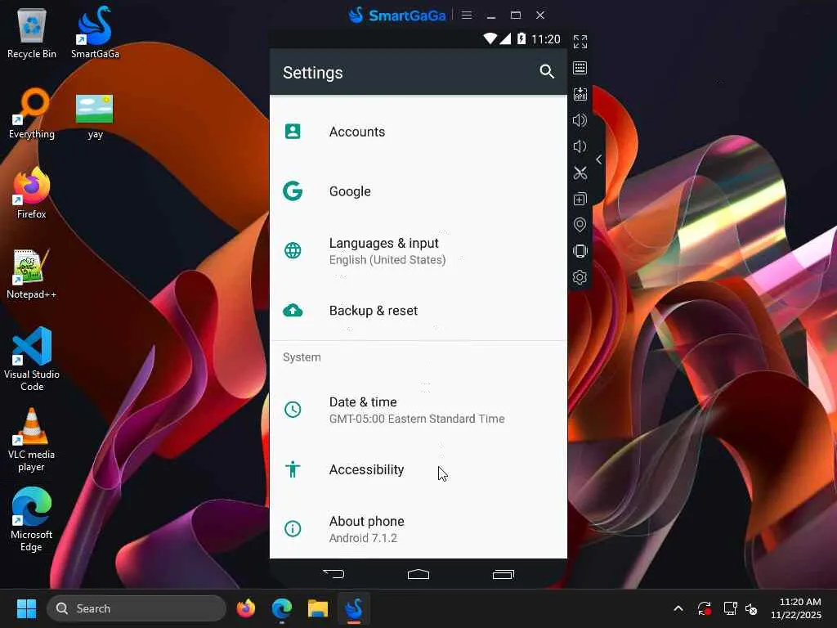Show hidden system tray icons
Screen dimensions: 837x628
678,608
